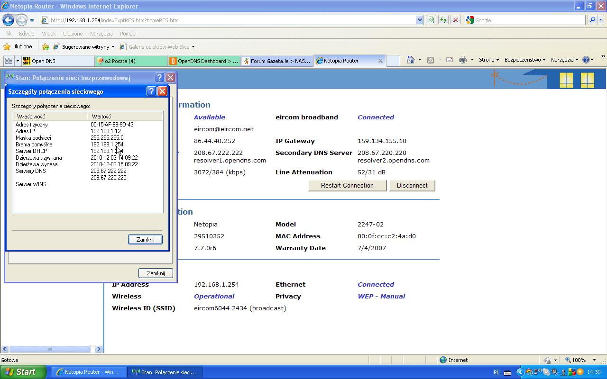Switch to the o2 Poczta (4) tab

131,61
